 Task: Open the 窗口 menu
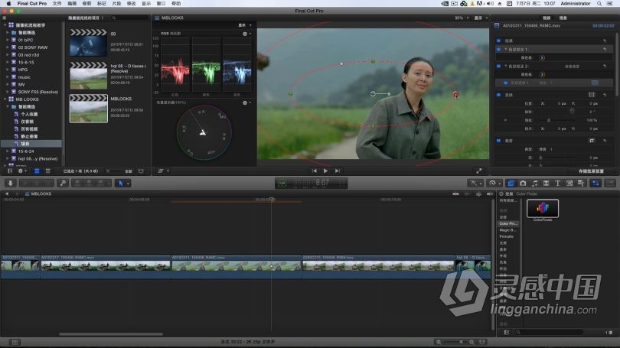[161, 4]
